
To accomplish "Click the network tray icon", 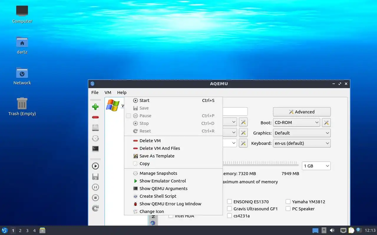I will [343, 230].
